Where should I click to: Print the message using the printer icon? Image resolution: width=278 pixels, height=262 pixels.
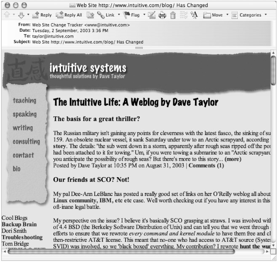coord(162,15)
